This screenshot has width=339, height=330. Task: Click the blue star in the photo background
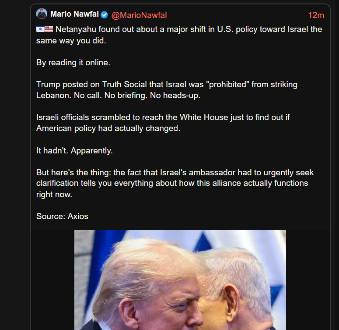(x=203, y=241)
